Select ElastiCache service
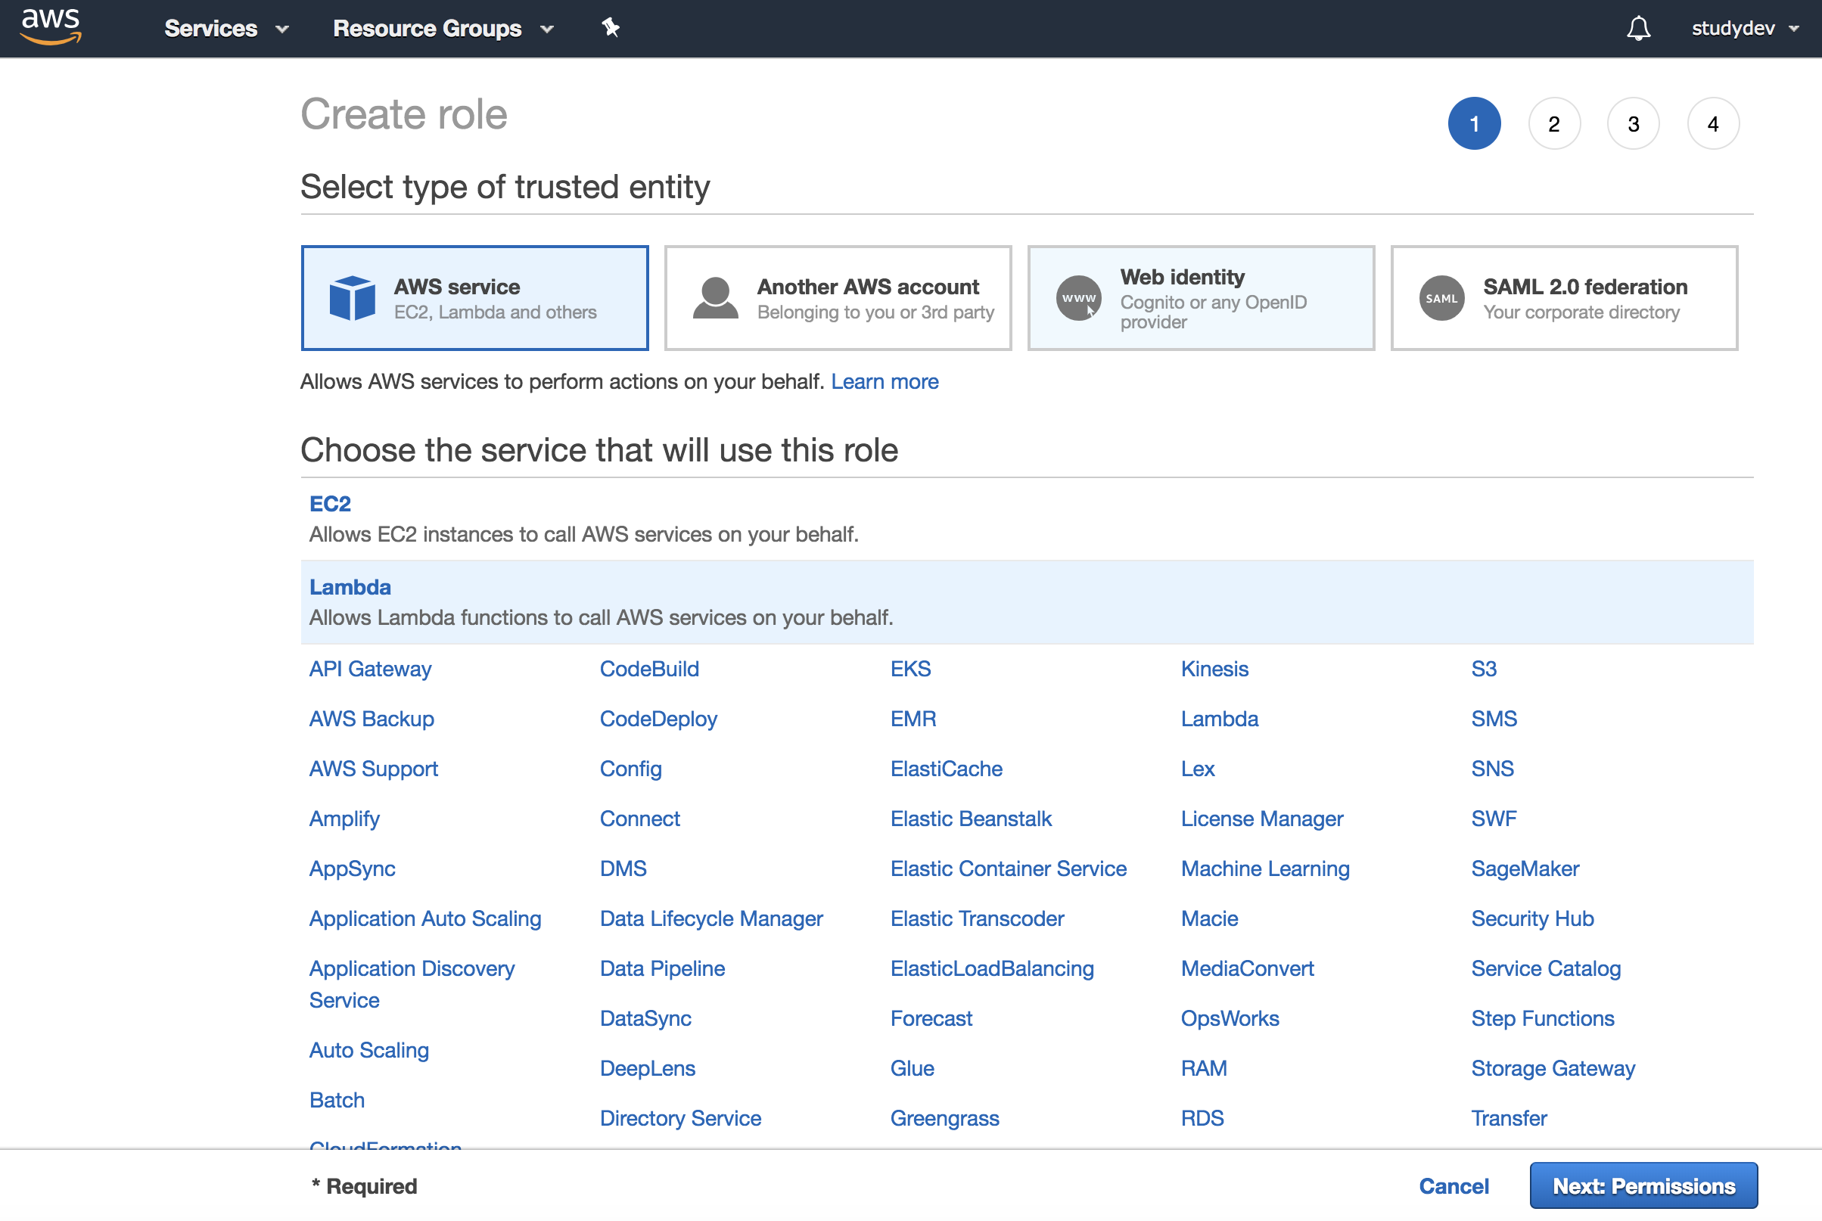This screenshot has width=1822, height=1221. pyautogui.click(x=946, y=769)
